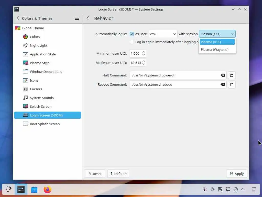
Task: Clear the Reboot Command field
Action: (223, 84)
